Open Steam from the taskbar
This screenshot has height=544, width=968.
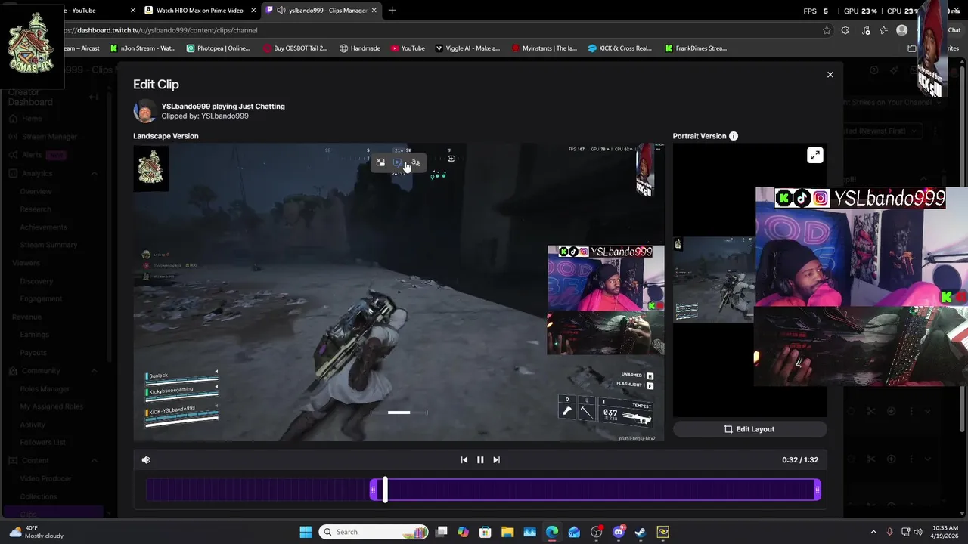tap(641, 532)
